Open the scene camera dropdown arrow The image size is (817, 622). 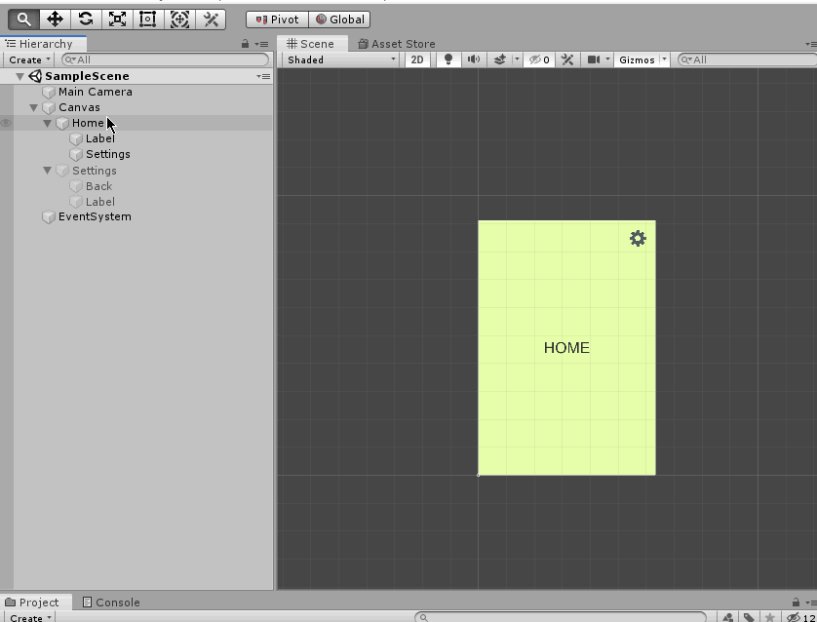point(607,59)
